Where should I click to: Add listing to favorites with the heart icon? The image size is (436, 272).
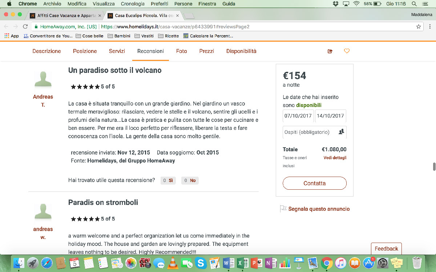347,51
